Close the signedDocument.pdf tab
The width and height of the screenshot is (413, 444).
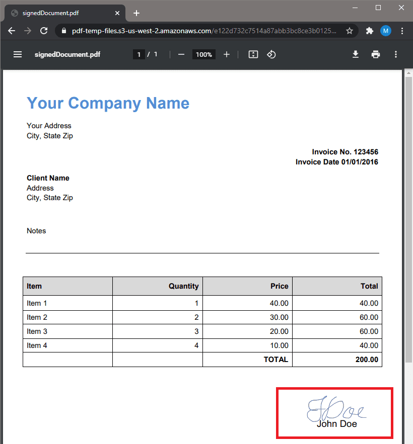117,13
